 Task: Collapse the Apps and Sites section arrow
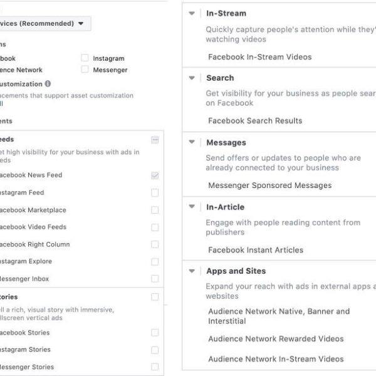click(192, 271)
